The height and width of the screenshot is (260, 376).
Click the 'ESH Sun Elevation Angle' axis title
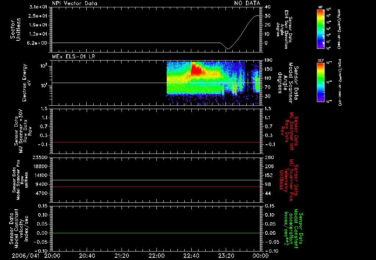(284, 29)
